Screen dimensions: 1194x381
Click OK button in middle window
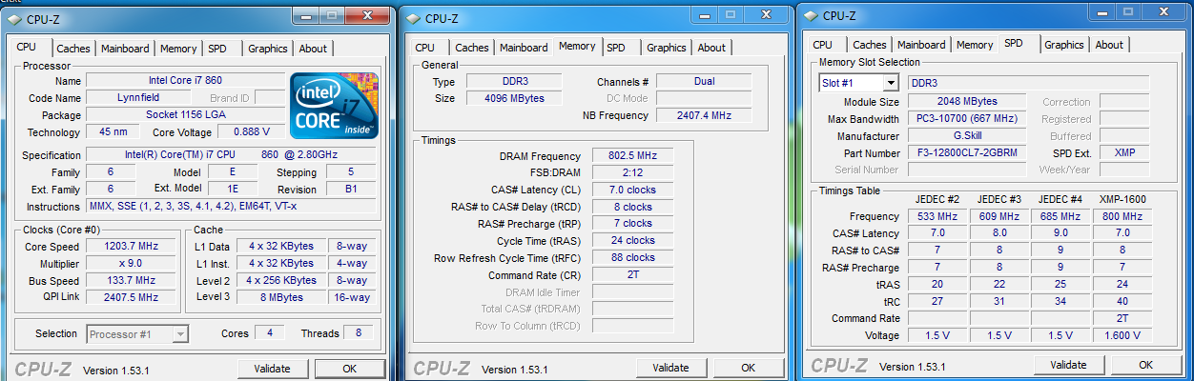pos(749,368)
